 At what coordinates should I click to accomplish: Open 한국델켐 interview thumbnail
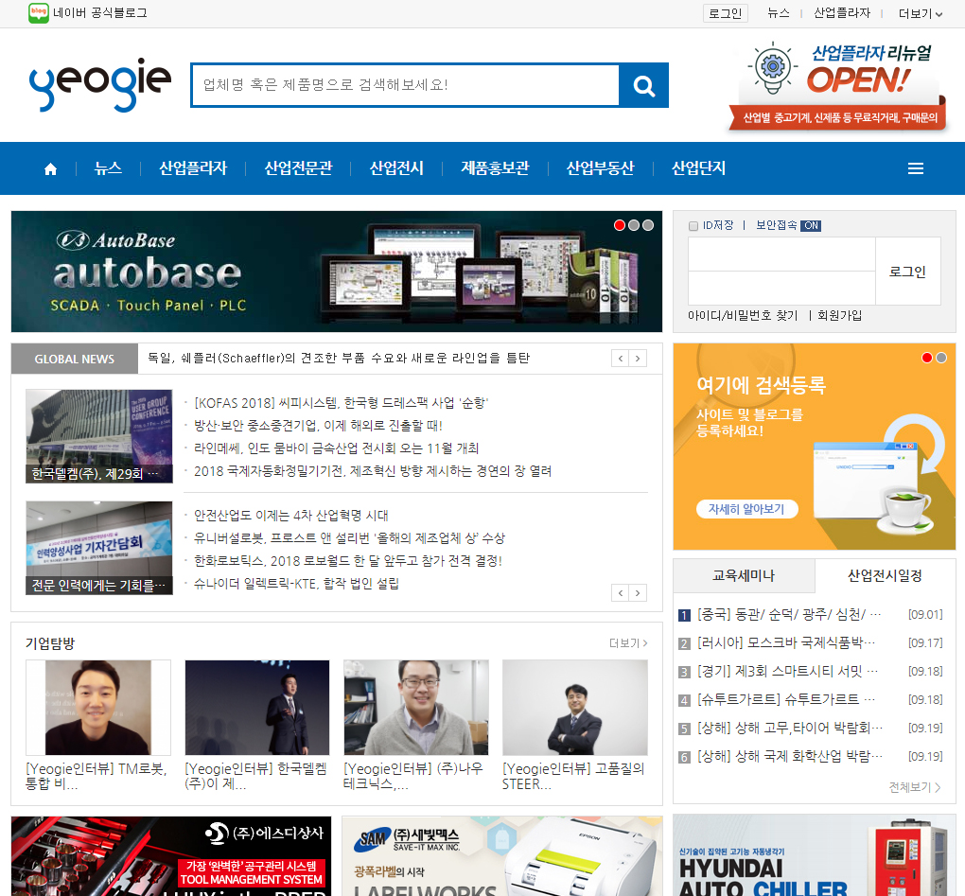pyautogui.click(x=257, y=708)
